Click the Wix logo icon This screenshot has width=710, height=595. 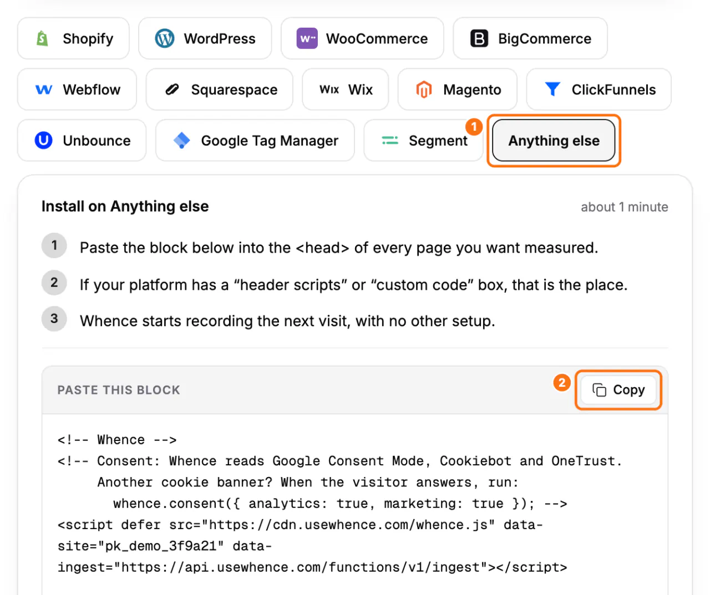pos(329,89)
